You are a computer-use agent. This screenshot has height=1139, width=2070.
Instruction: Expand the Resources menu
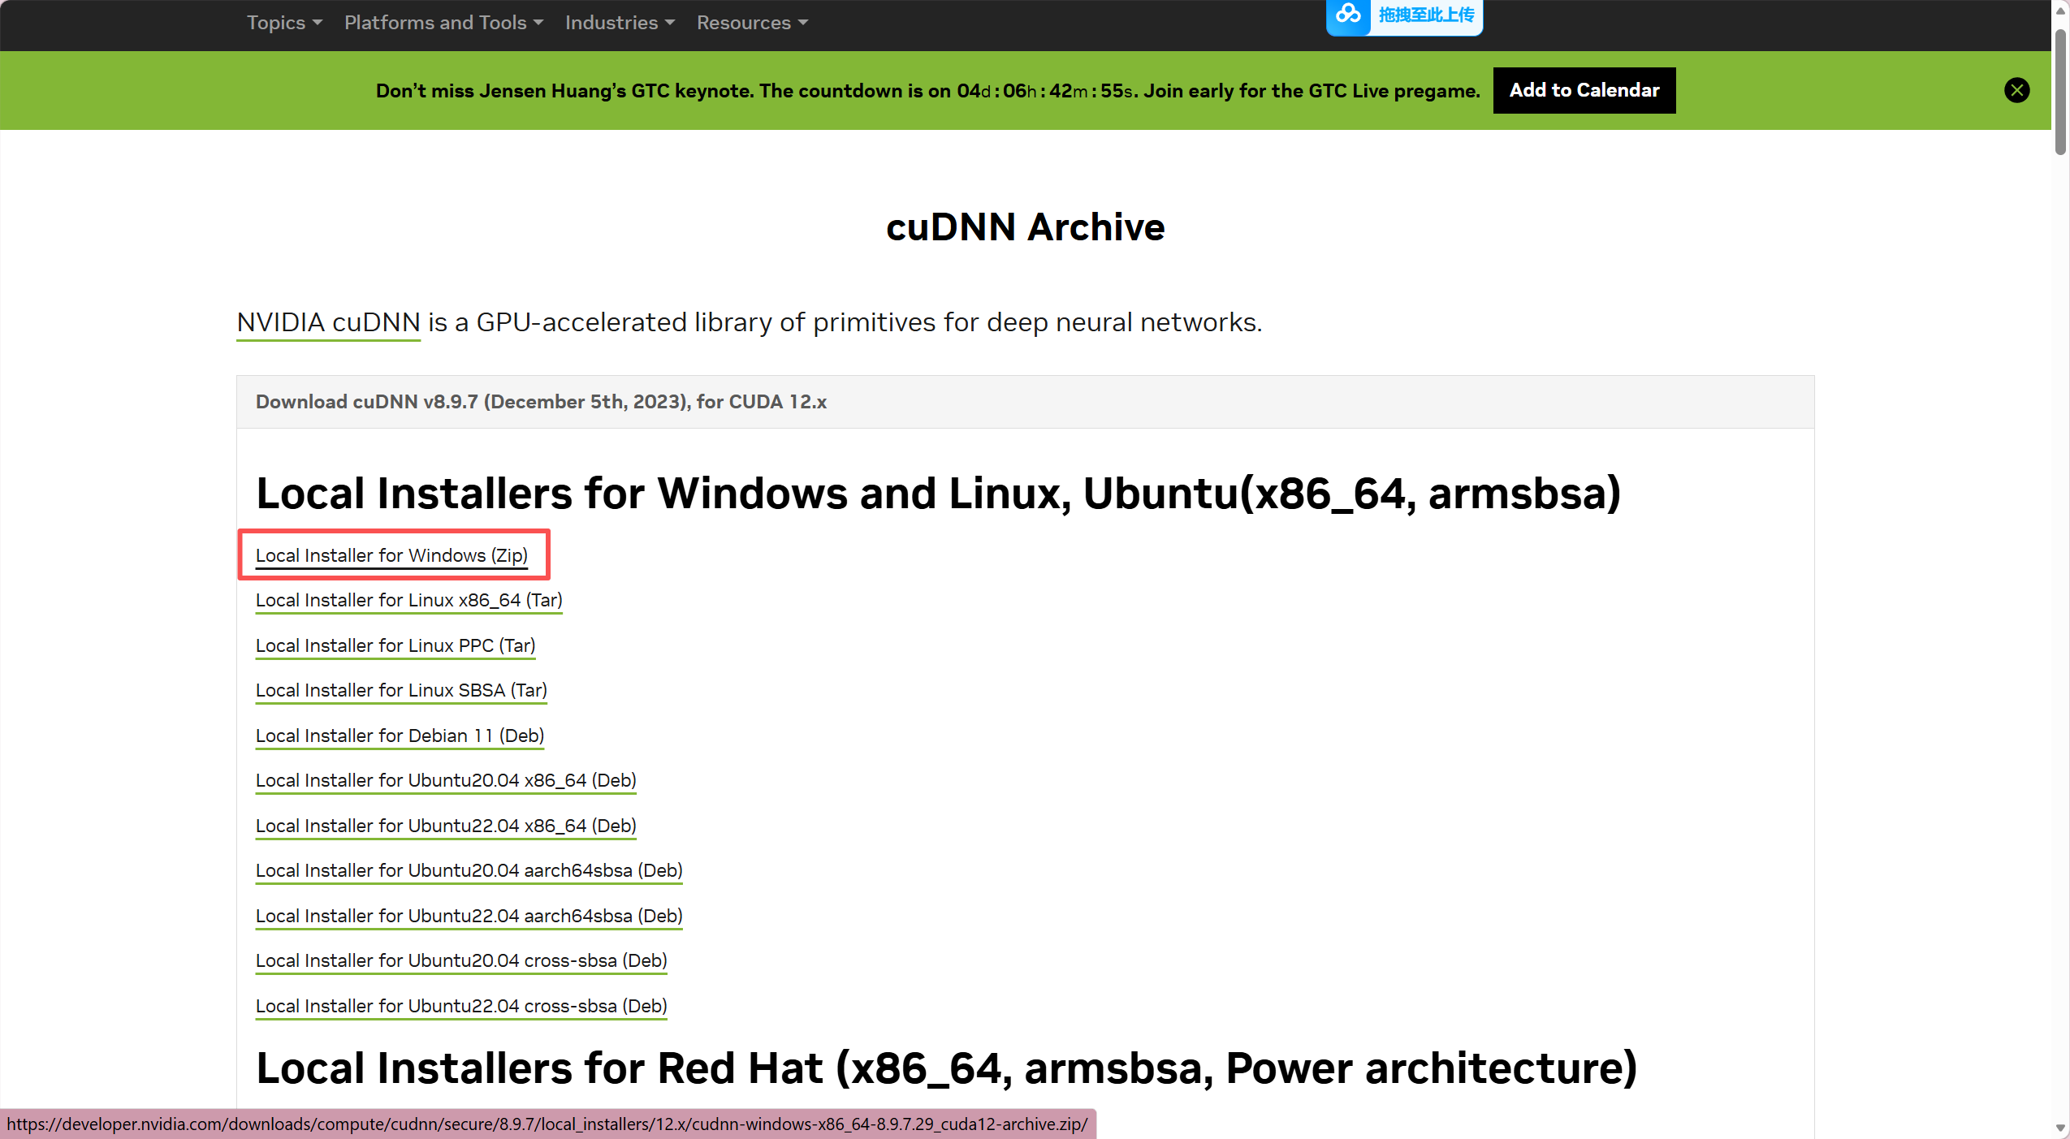[752, 23]
